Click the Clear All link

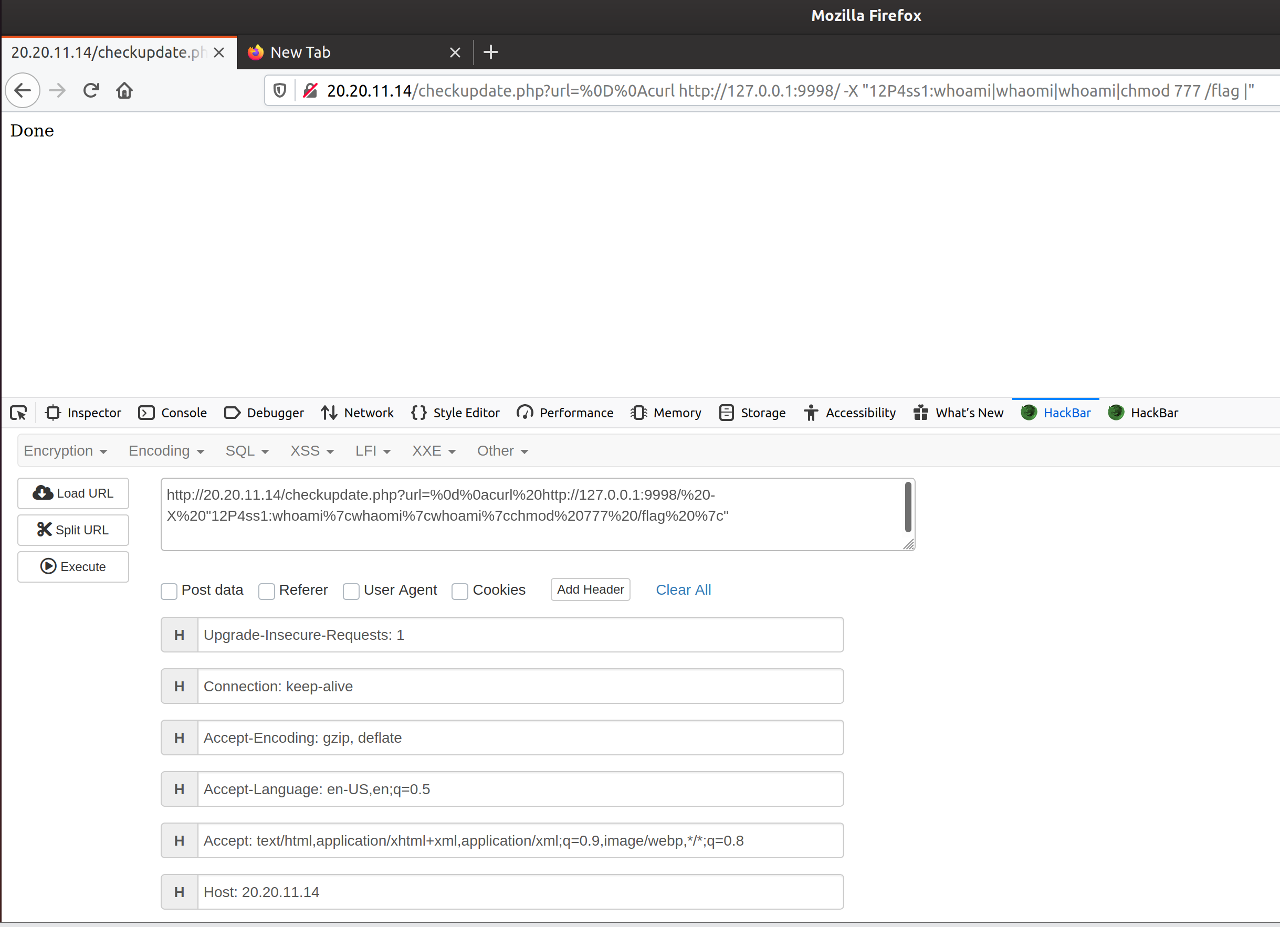pyautogui.click(x=683, y=589)
